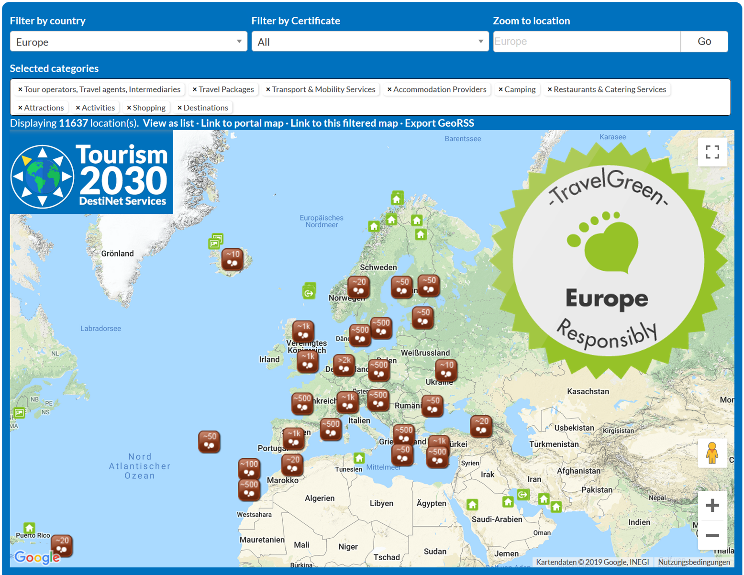Zoom out on the map
The width and height of the screenshot is (744, 575).
click(x=712, y=535)
